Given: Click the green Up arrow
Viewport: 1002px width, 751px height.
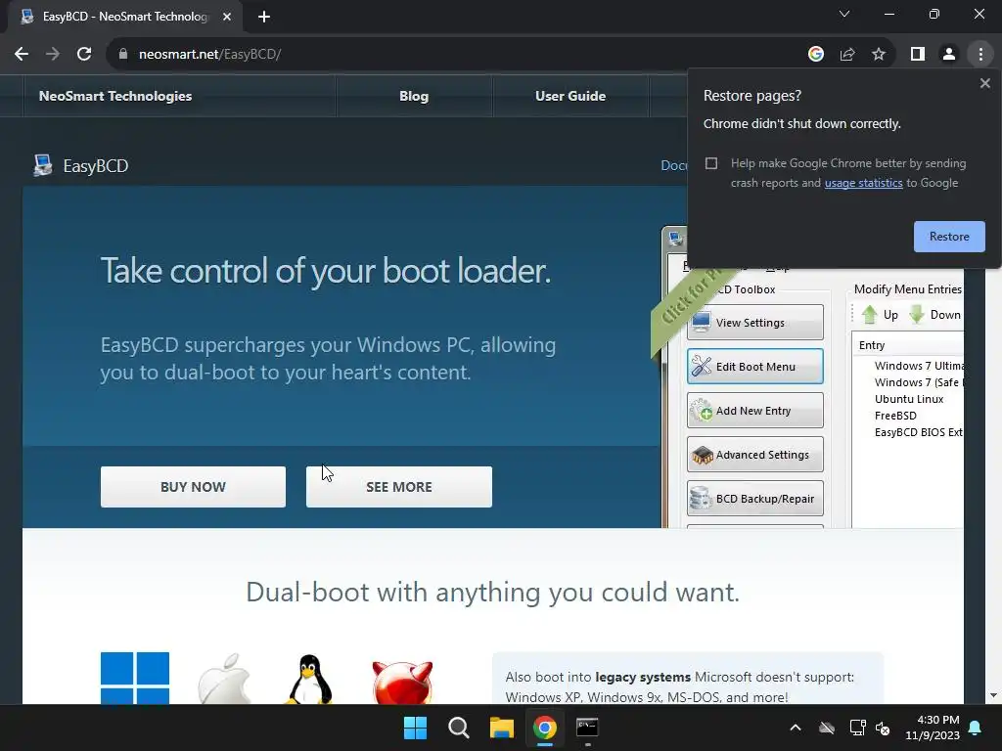Looking at the screenshot, I should pyautogui.click(x=869, y=314).
